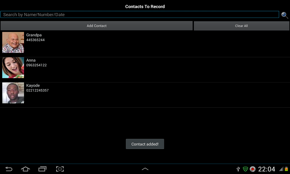Click the 22:04 clock in status bar
The height and width of the screenshot is (174, 290).
[x=266, y=169]
